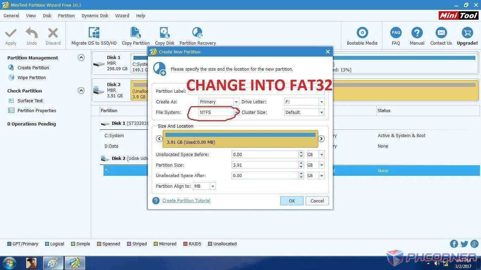
Task: Open the General menu
Action: 11,15
